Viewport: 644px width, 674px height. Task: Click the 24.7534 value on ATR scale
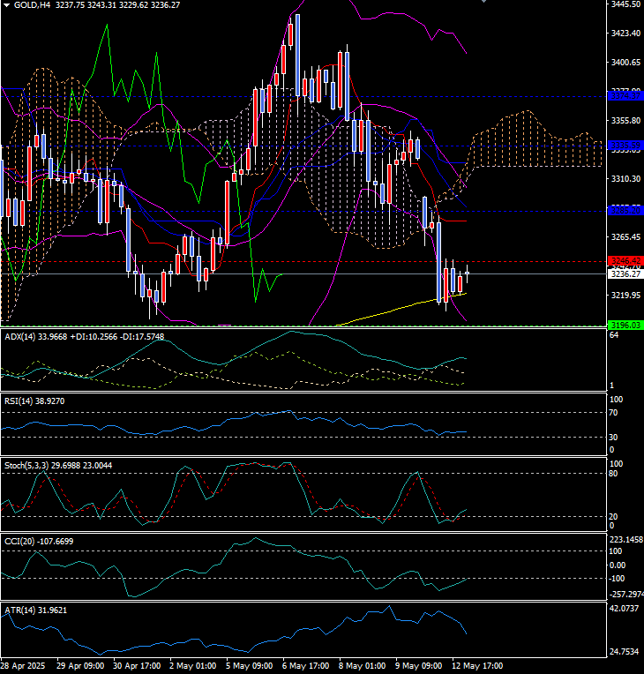point(625,652)
